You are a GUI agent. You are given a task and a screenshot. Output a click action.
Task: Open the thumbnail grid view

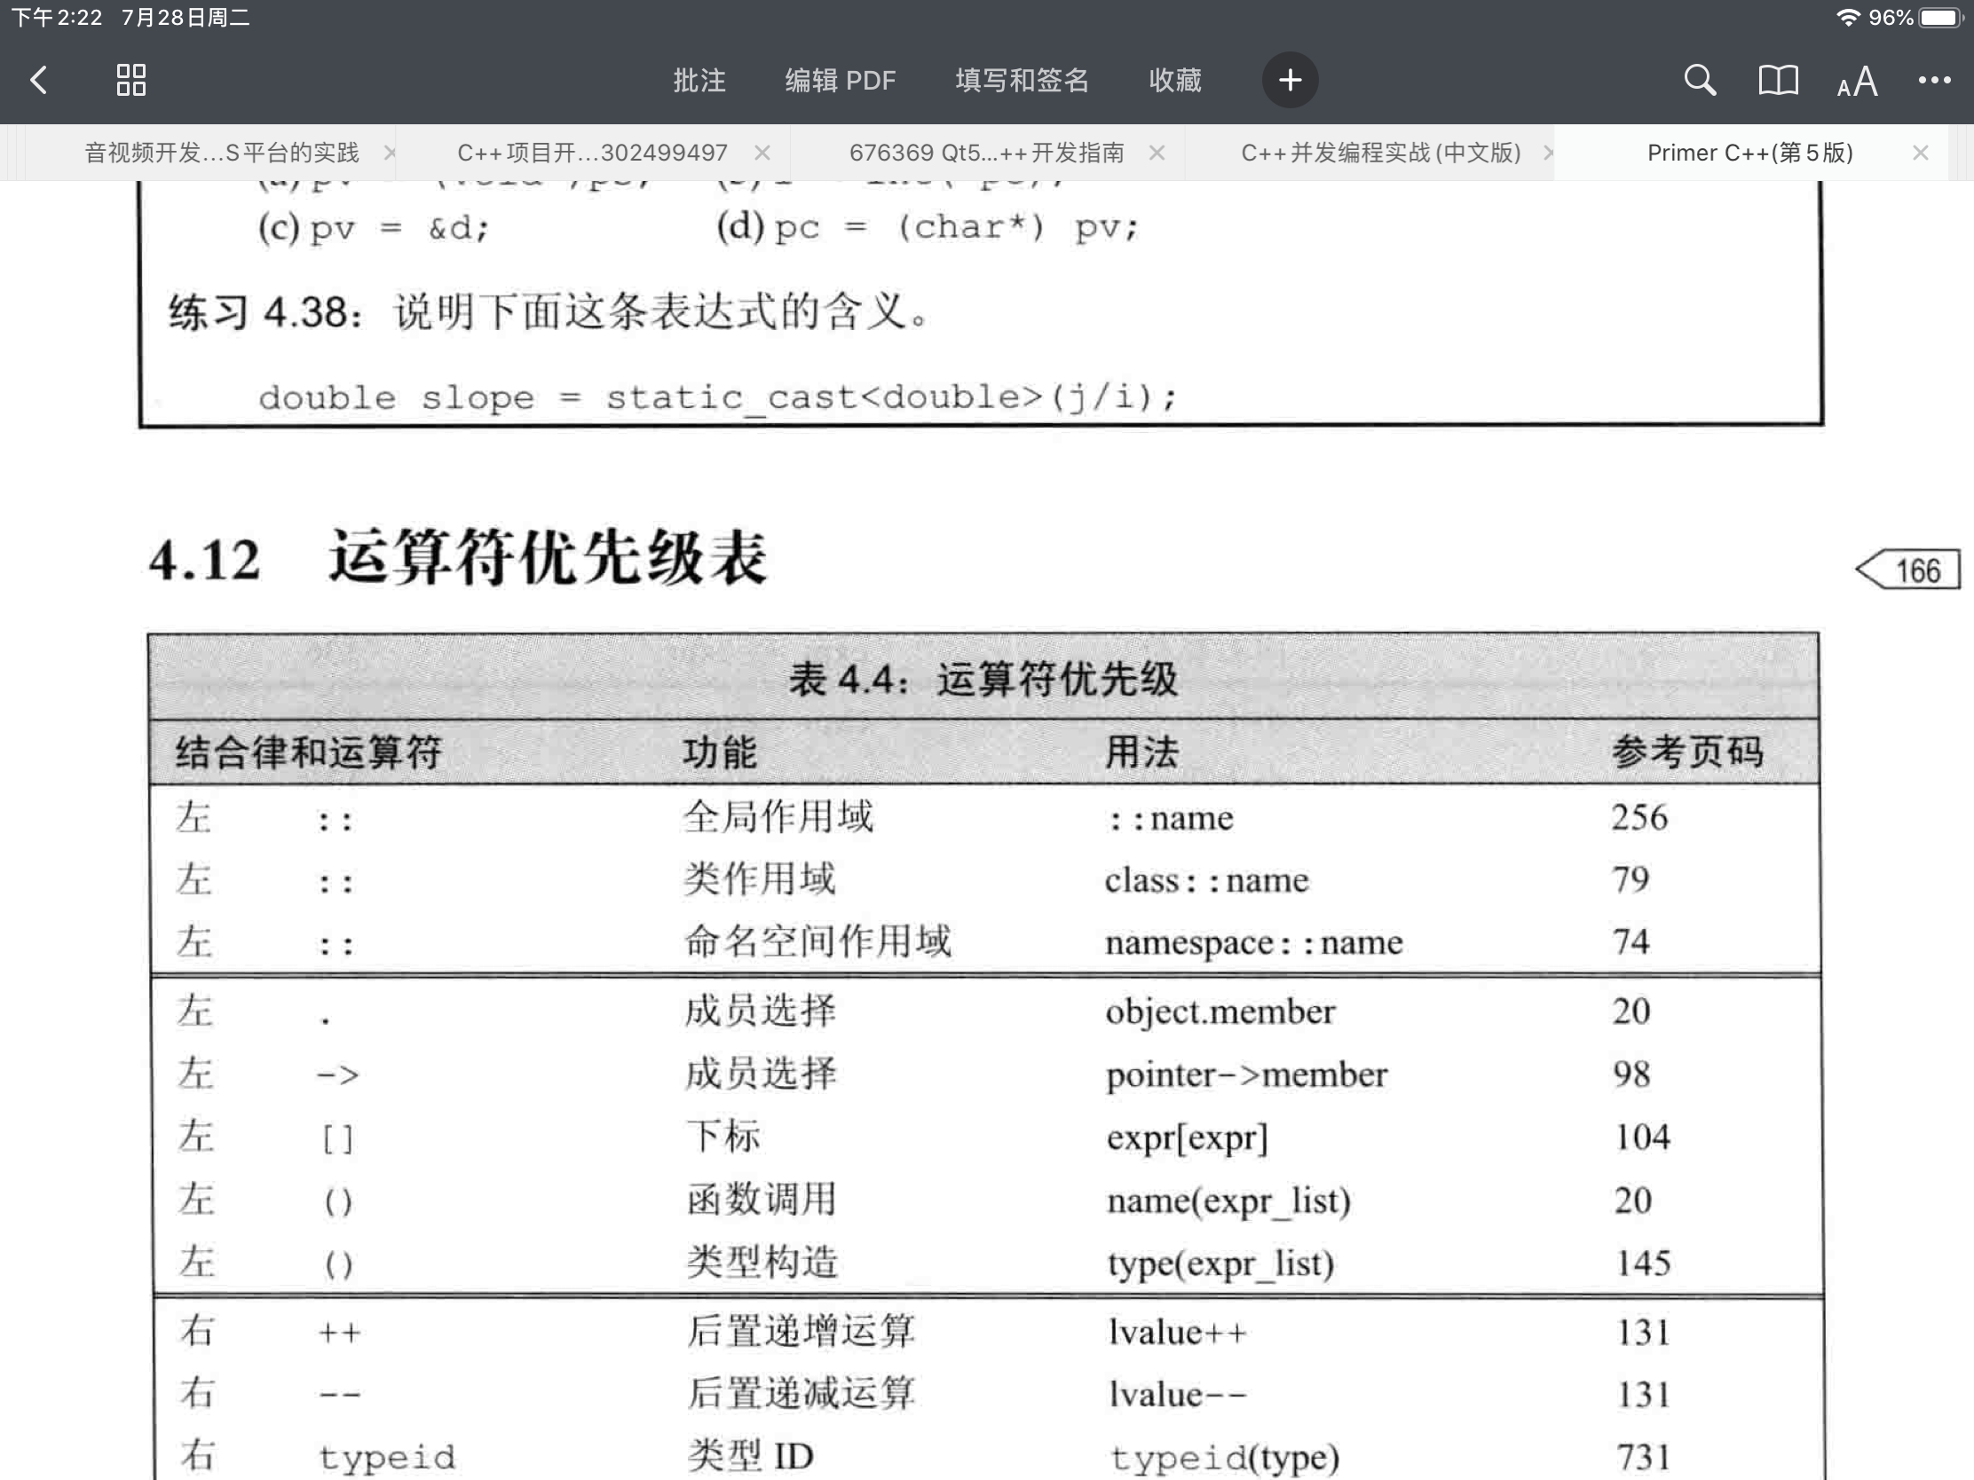click(x=131, y=80)
